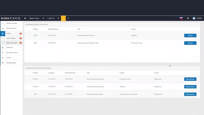
Task: Click 'Просрочена' status in row 3702
Action: click(x=158, y=94)
